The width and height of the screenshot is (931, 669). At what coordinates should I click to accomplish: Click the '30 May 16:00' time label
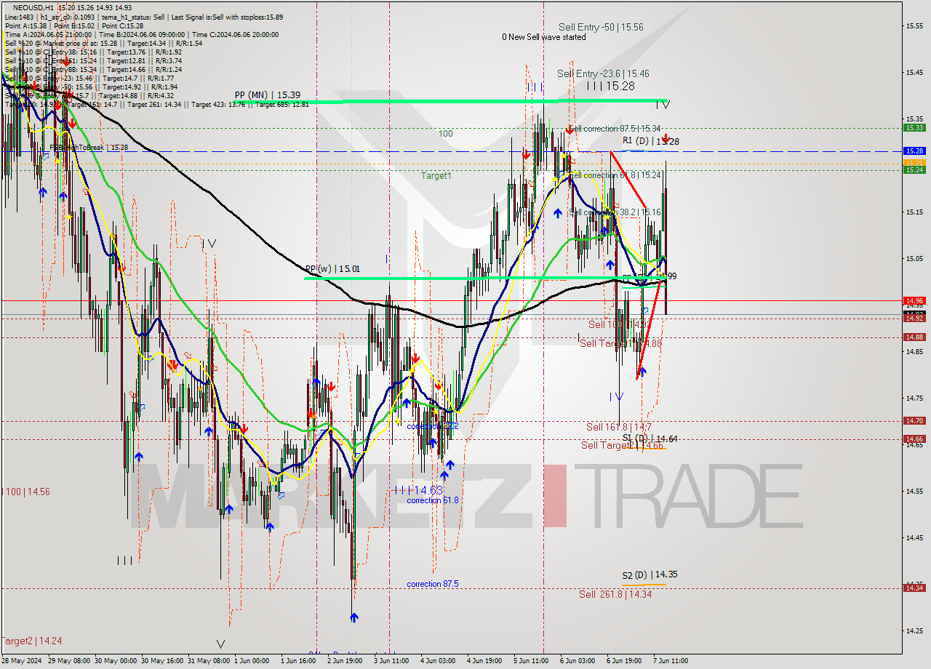(161, 661)
